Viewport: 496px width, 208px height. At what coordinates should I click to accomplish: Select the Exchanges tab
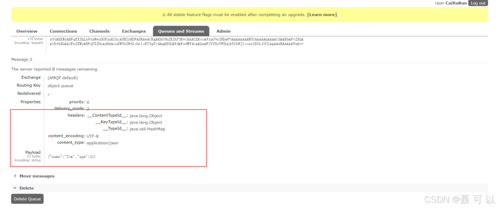[x=134, y=31]
